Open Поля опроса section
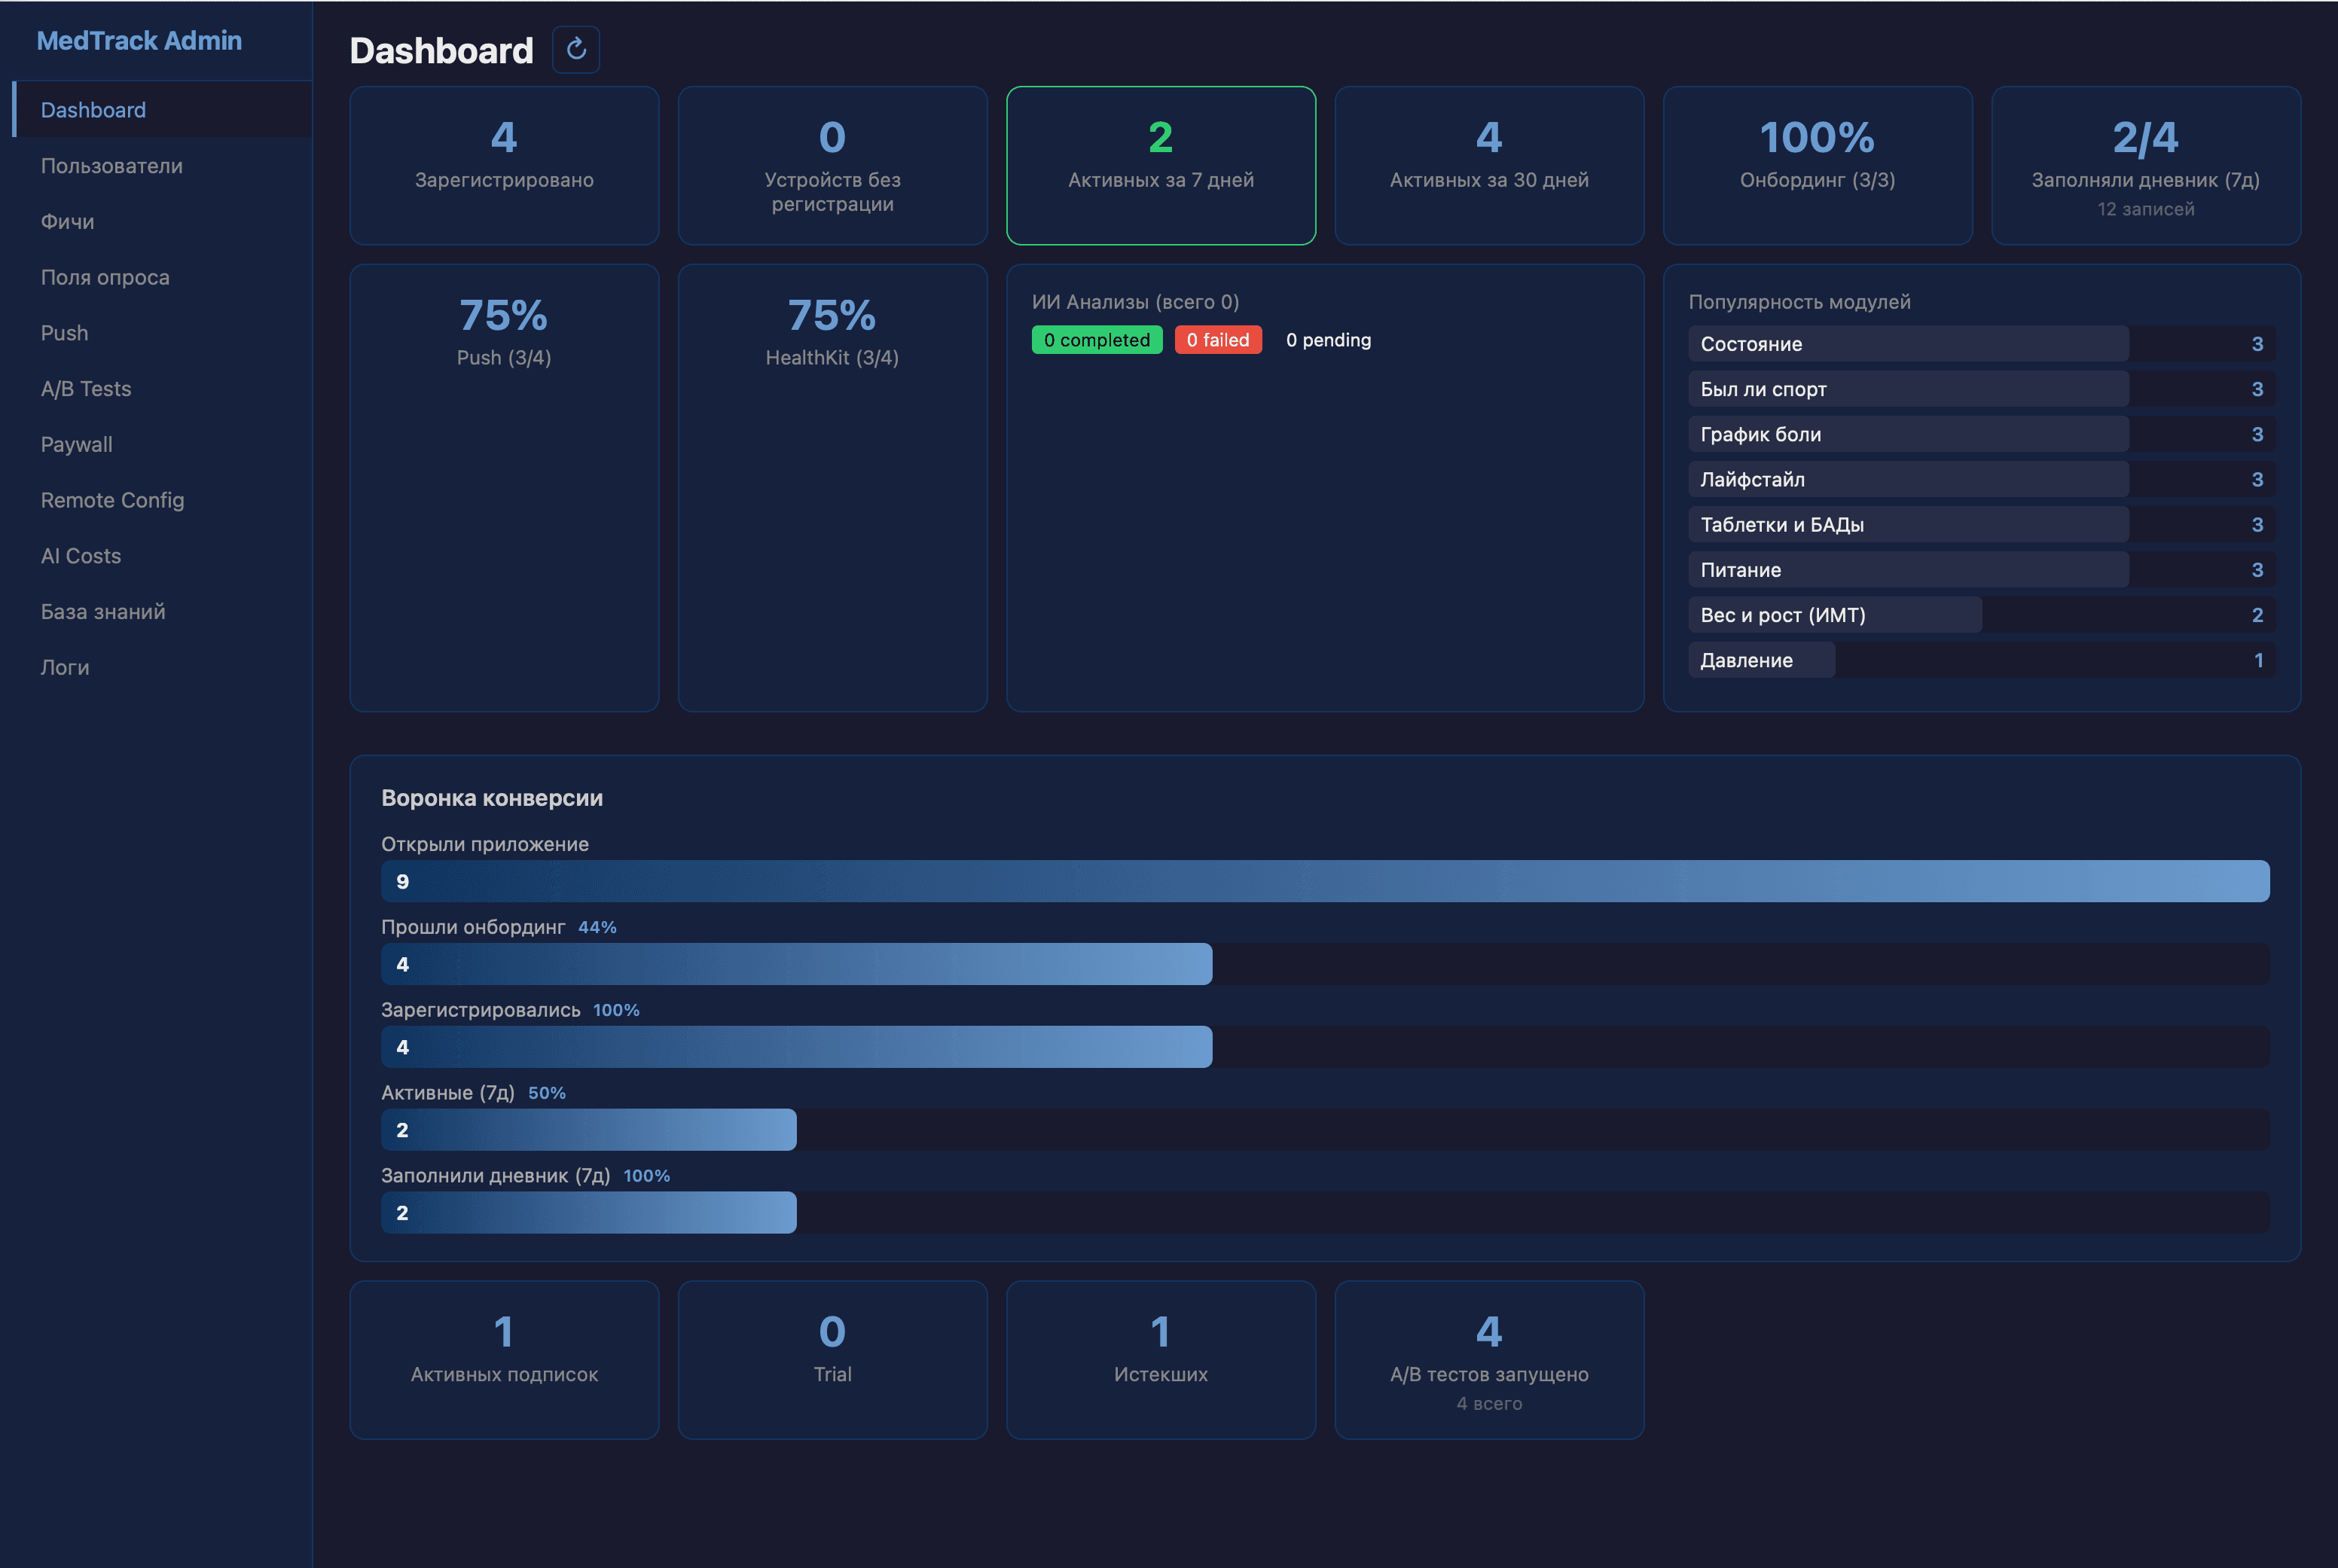The width and height of the screenshot is (2338, 1568). point(105,278)
